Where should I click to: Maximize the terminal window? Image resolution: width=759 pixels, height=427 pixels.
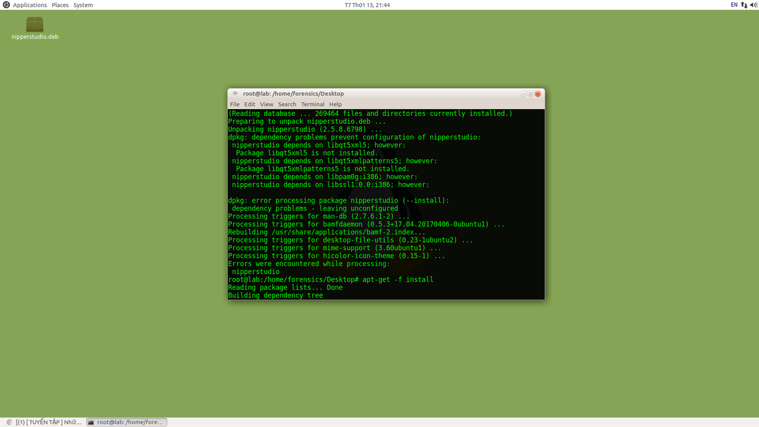(530, 94)
